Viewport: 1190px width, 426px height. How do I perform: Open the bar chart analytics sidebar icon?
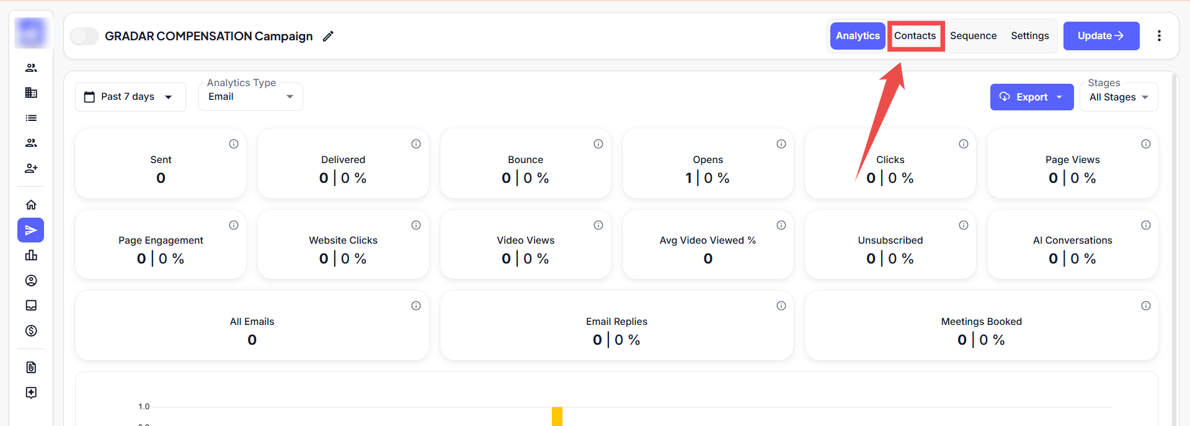(x=31, y=255)
